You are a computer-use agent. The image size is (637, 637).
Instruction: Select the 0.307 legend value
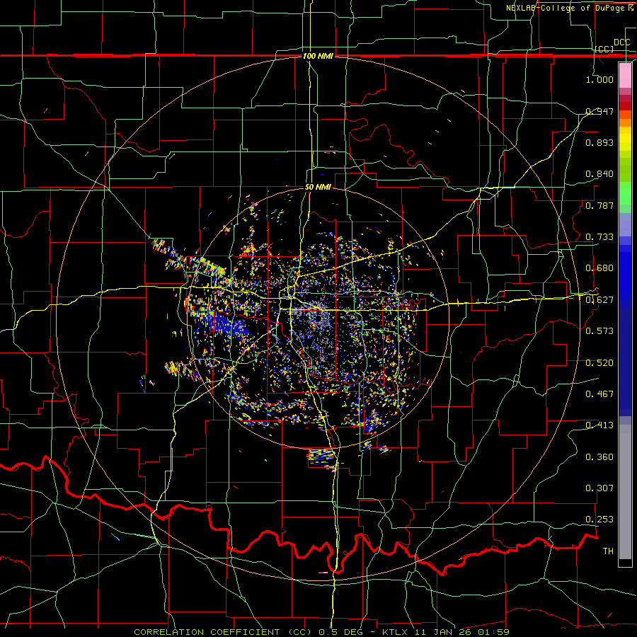[x=599, y=488]
